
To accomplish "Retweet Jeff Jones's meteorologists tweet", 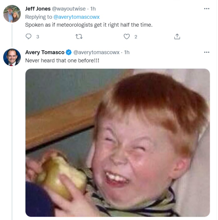I will pyautogui.click(x=79, y=37).
